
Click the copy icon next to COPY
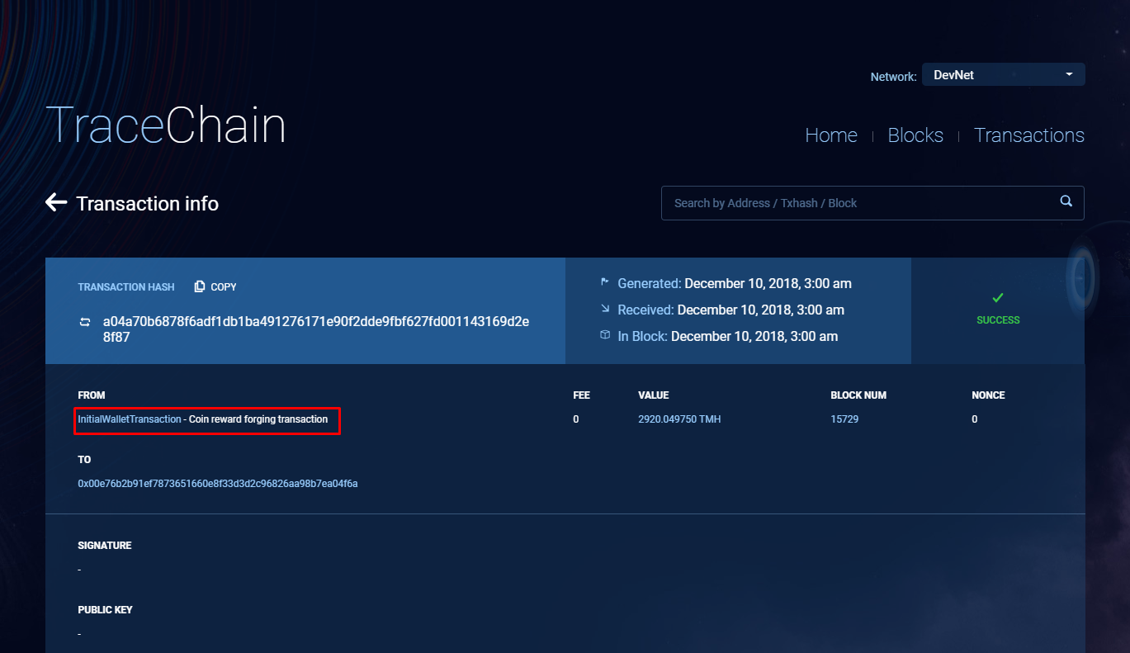tap(200, 286)
